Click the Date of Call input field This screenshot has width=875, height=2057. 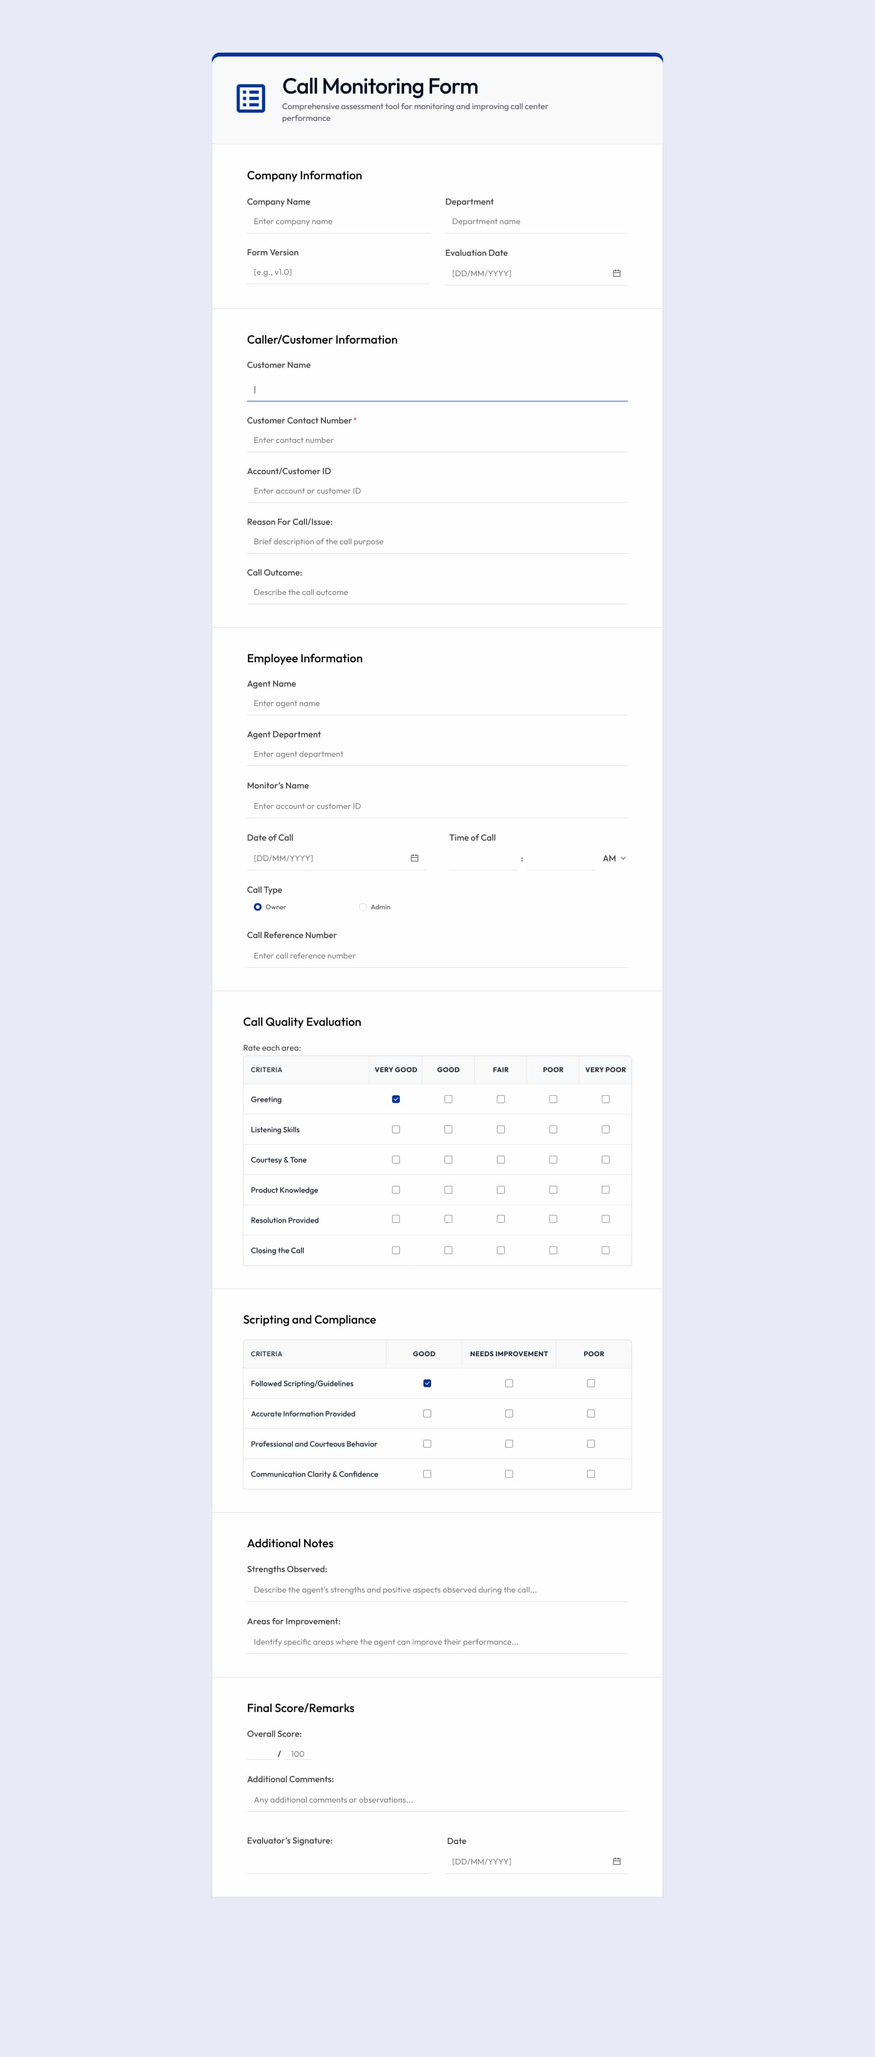point(336,858)
